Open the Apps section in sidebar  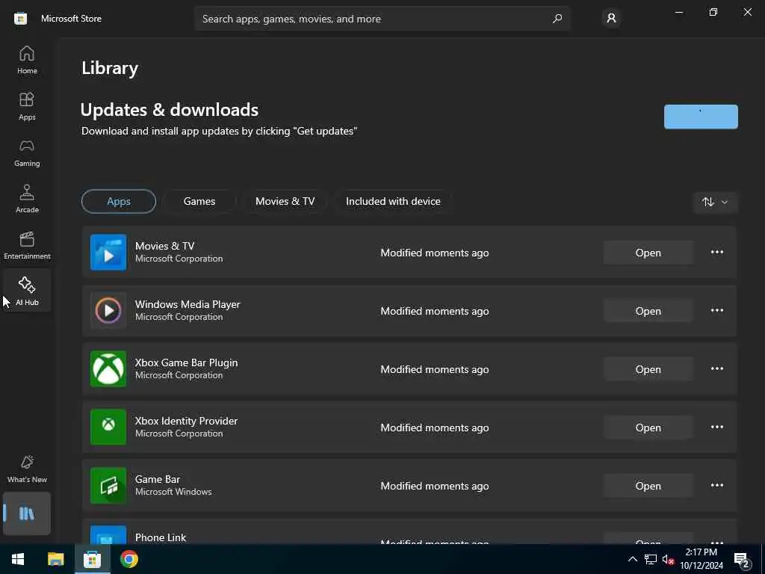(x=27, y=106)
